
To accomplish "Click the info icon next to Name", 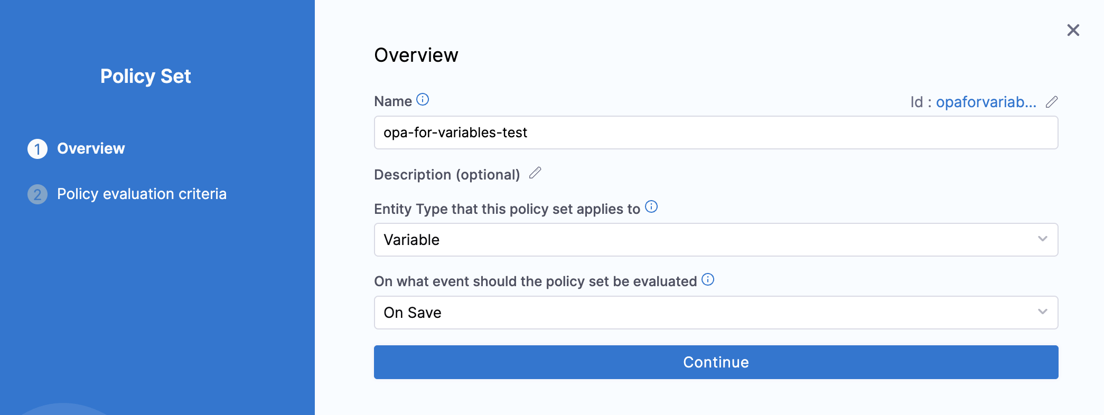I will tap(423, 100).
